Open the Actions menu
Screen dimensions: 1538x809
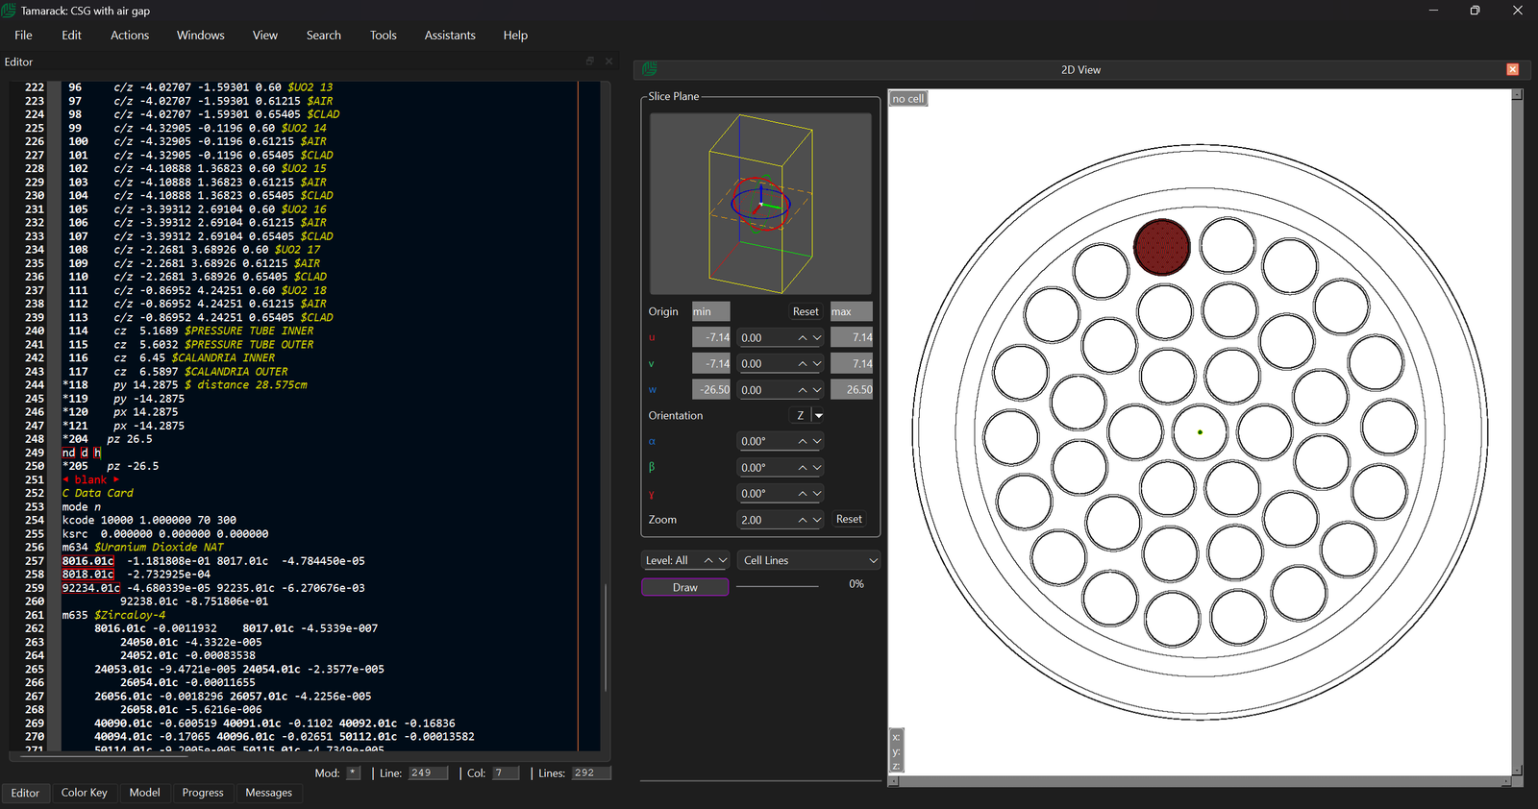click(x=130, y=36)
